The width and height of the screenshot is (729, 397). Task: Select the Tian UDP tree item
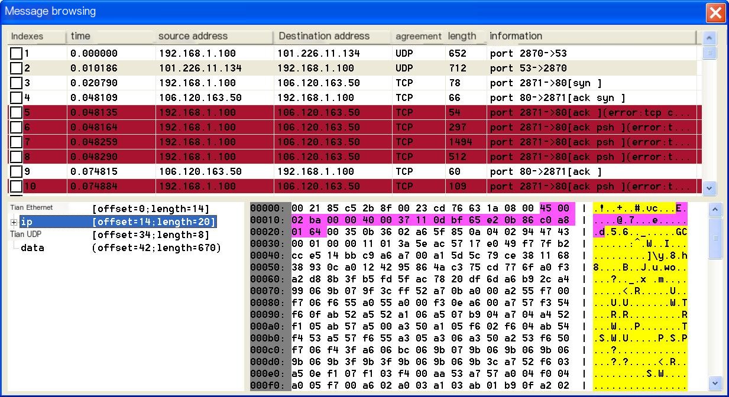point(25,235)
